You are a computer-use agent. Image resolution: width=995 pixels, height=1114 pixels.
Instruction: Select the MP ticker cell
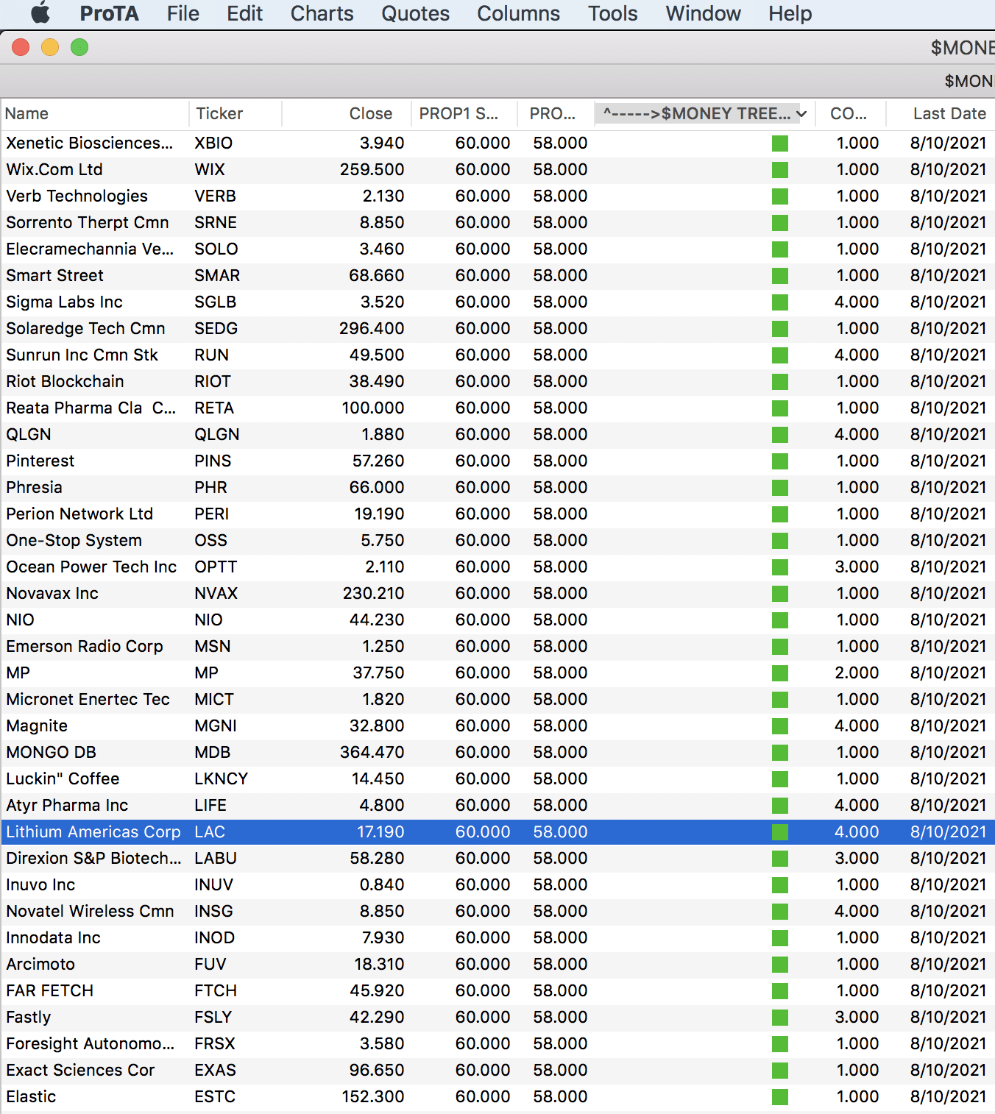coord(206,673)
